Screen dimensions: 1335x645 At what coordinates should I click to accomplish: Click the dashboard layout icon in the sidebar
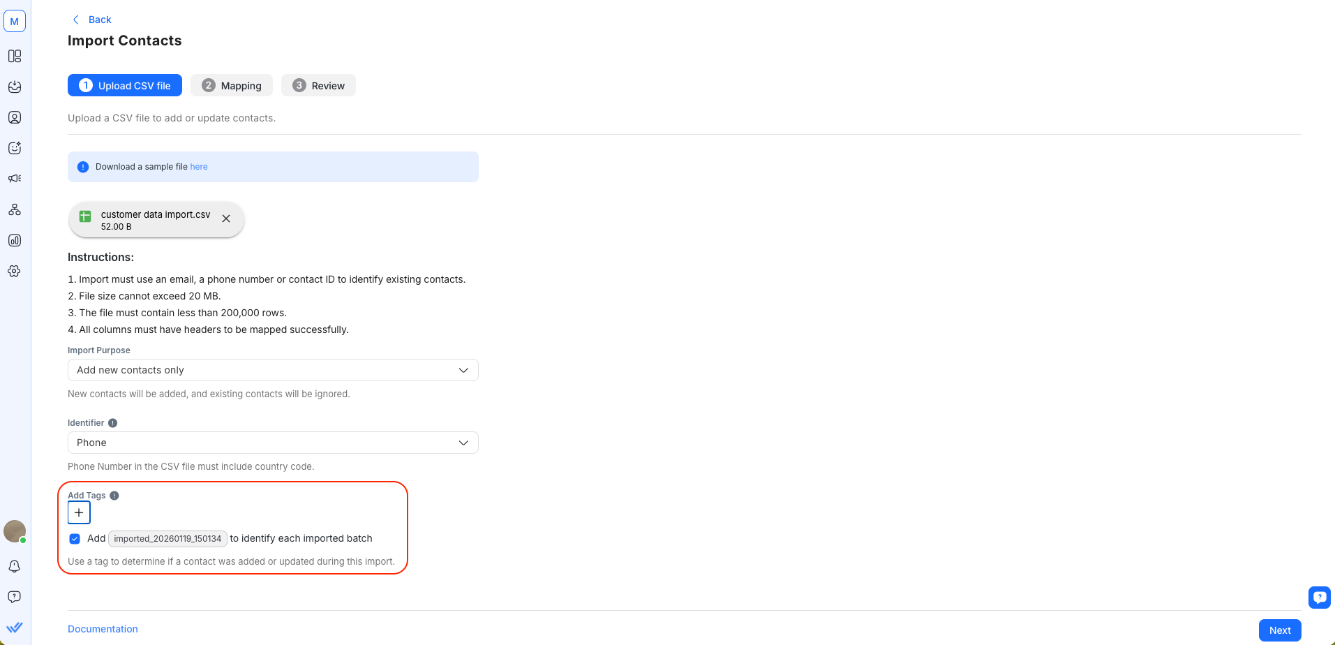coord(15,56)
